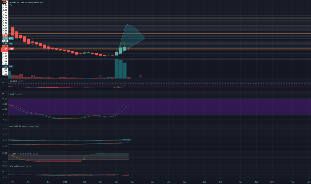Click the 8.85 price axis value
The width and height of the screenshot is (311, 184).
point(5,5)
